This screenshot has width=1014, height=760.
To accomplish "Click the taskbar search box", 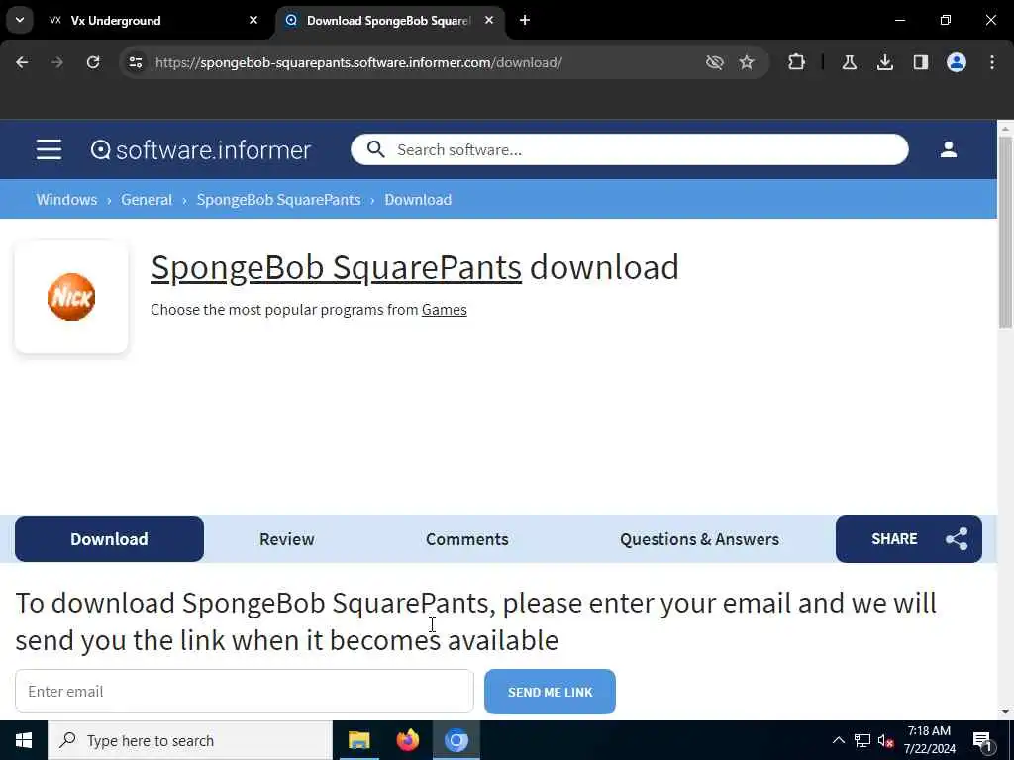I will click(x=190, y=740).
